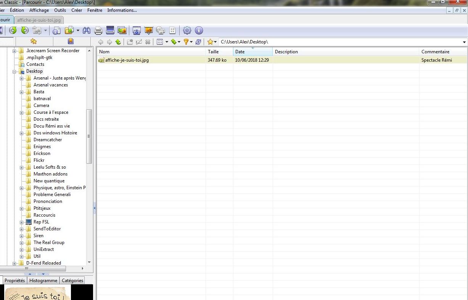Switch to the affiche-je-suis-toi.jpg tab

pyautogui.click(x=39, y=20)
